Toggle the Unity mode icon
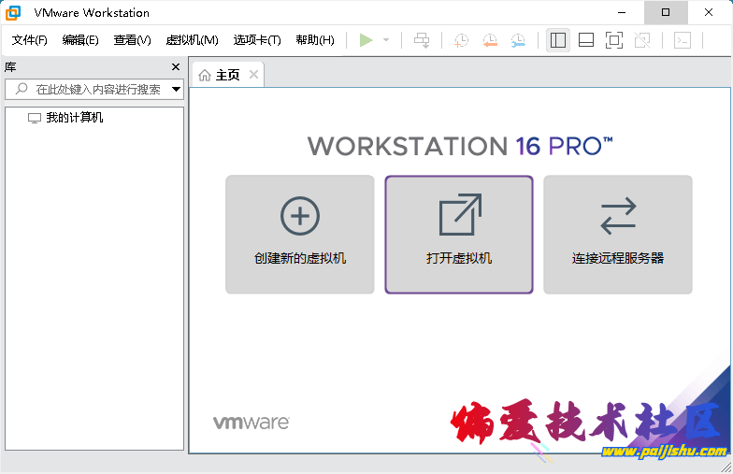Screen dimensions: 733x474 642,40
